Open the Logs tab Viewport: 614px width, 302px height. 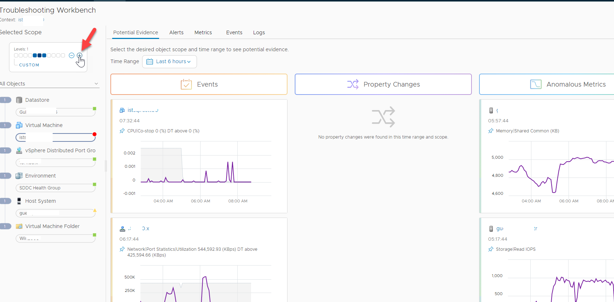[259, 32]
